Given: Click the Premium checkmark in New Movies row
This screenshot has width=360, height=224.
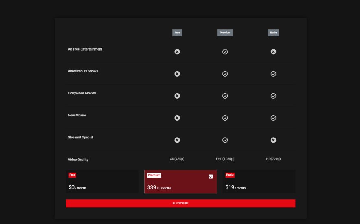Looking at the screenshot, I should 225,118.
